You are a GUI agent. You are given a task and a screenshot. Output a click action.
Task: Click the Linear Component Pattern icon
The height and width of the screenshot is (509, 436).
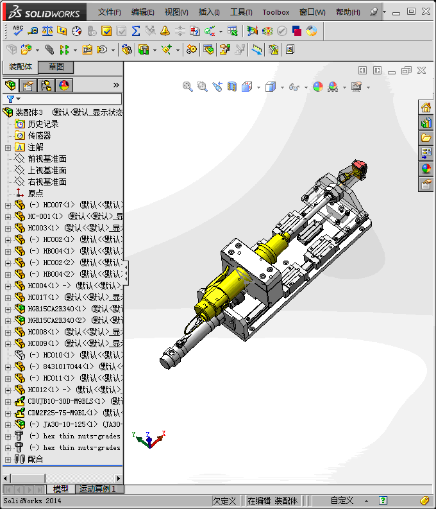click(64, 49)
